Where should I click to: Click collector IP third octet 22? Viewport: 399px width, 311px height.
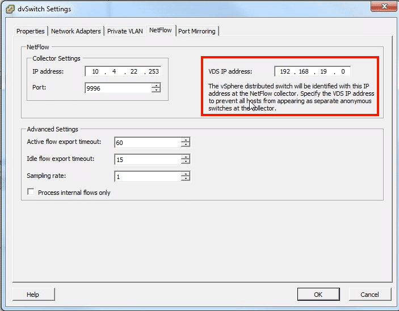click(134, 71)
